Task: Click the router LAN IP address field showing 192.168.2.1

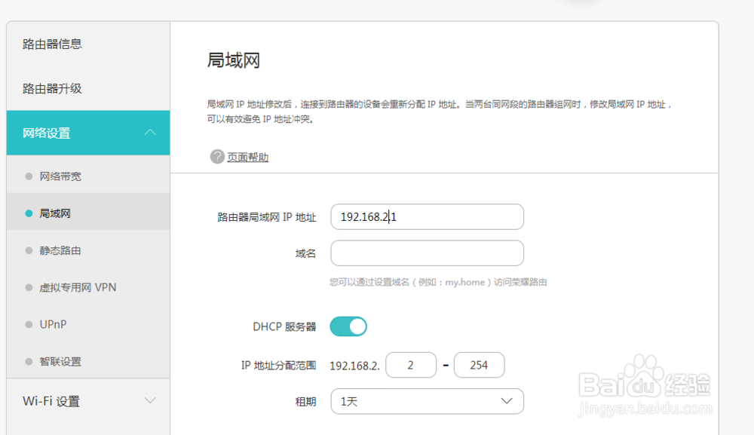Action: coord(427,216)
